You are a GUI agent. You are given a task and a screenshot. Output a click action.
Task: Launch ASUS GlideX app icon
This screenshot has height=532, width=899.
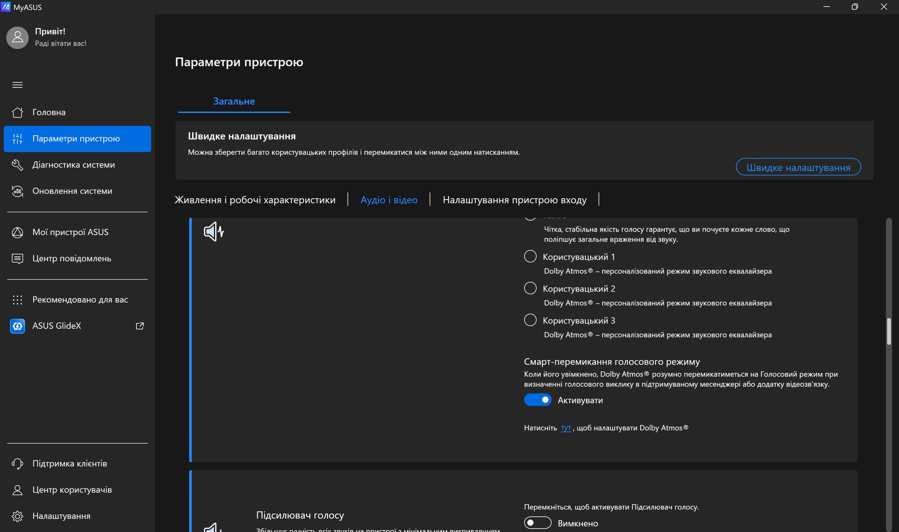(17, 326)
